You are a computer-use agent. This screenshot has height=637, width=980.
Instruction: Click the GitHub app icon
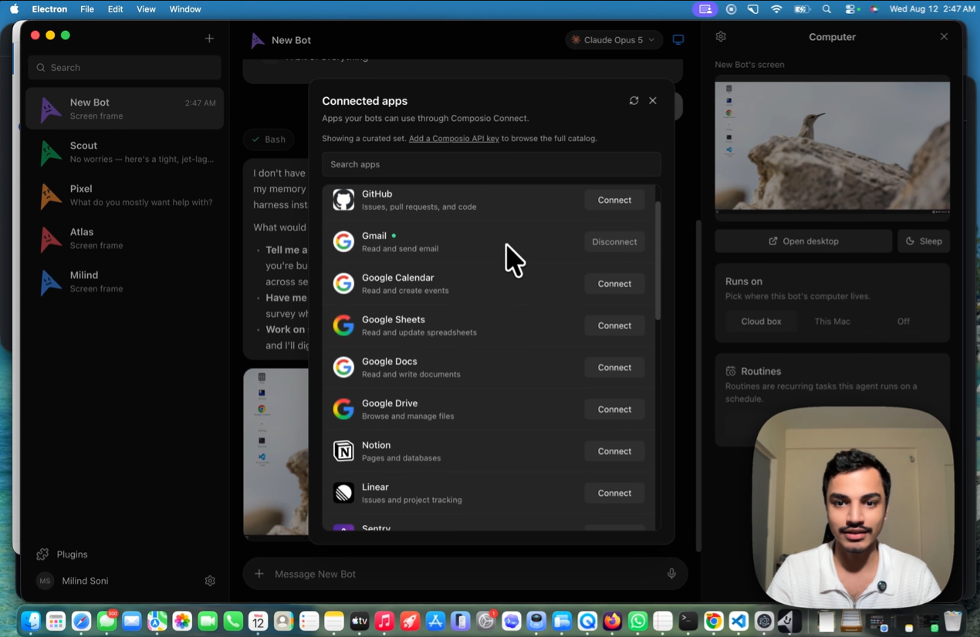tap(343, 200)
